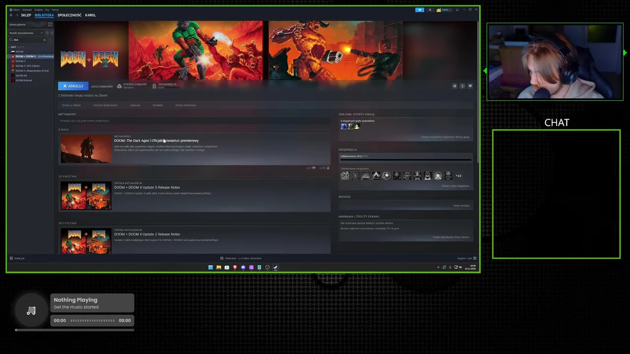Click the volume tray icon
630x354 pixels.
[x=460, y=267]
